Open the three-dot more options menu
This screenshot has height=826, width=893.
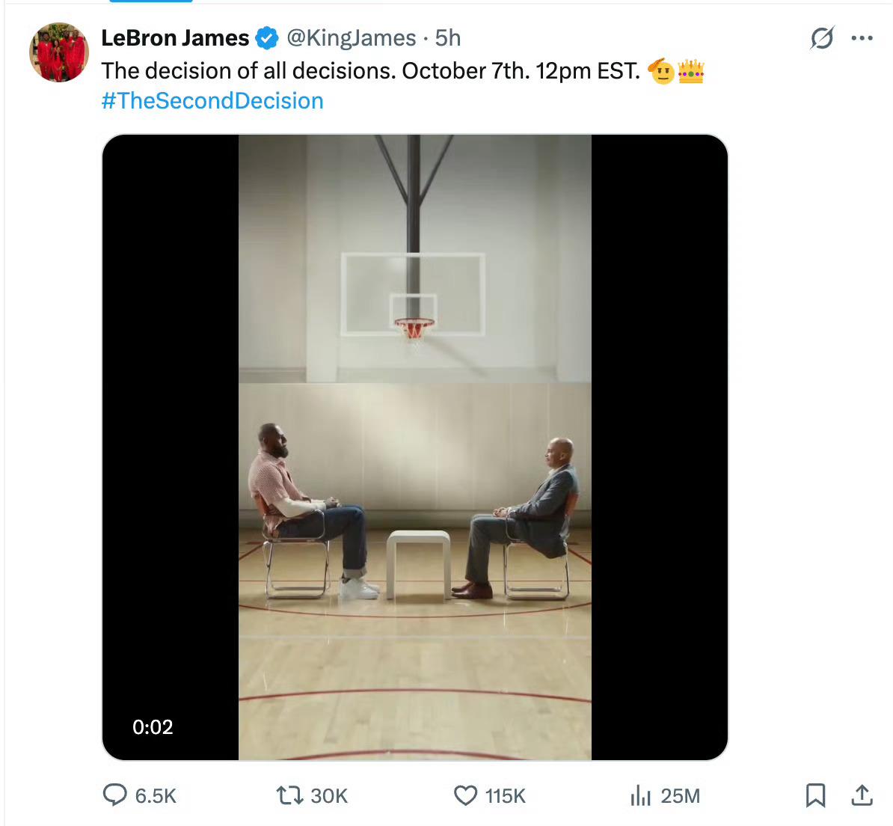point(862,38)
